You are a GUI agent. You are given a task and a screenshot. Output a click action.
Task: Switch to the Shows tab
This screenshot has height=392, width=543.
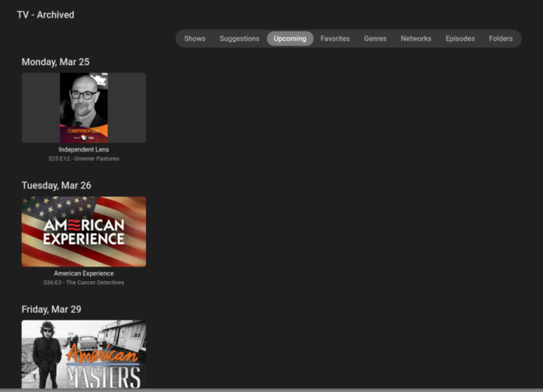(195, 38)
